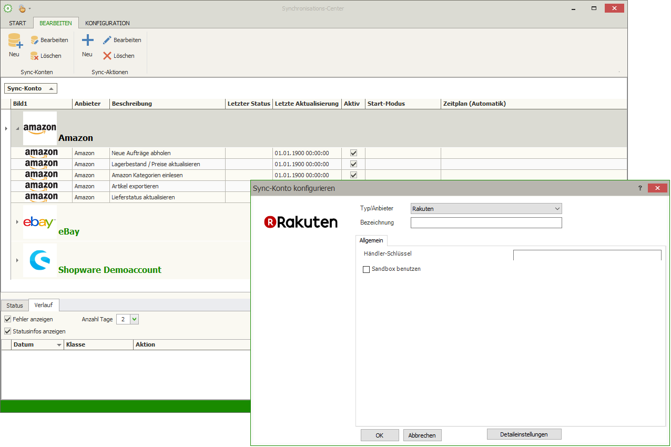Click the Aktion column header
Viewport: 671px width, 447px height.
pyautogui.click(x=192, y=344)
